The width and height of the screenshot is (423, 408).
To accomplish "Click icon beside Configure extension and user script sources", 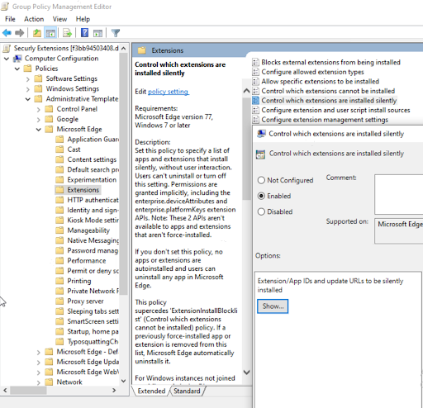I will point(256,110).
